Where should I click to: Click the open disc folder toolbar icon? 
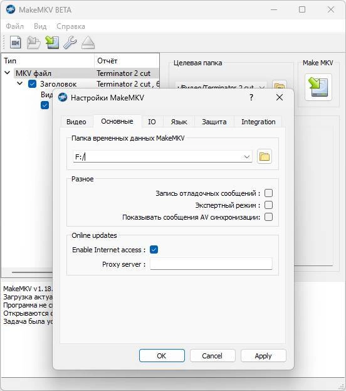(34, 43)
